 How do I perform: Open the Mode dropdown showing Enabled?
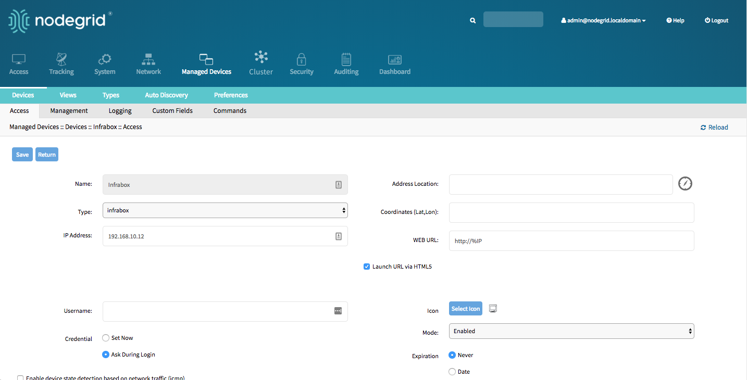(x=571, y=331)
